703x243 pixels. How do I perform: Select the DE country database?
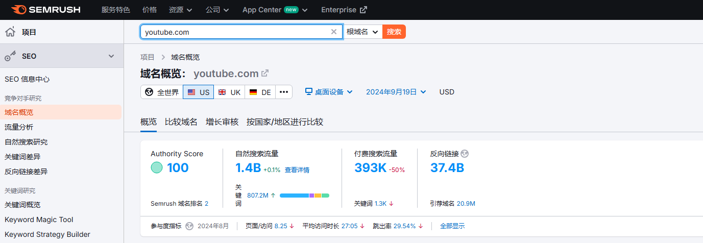(260, 92)
